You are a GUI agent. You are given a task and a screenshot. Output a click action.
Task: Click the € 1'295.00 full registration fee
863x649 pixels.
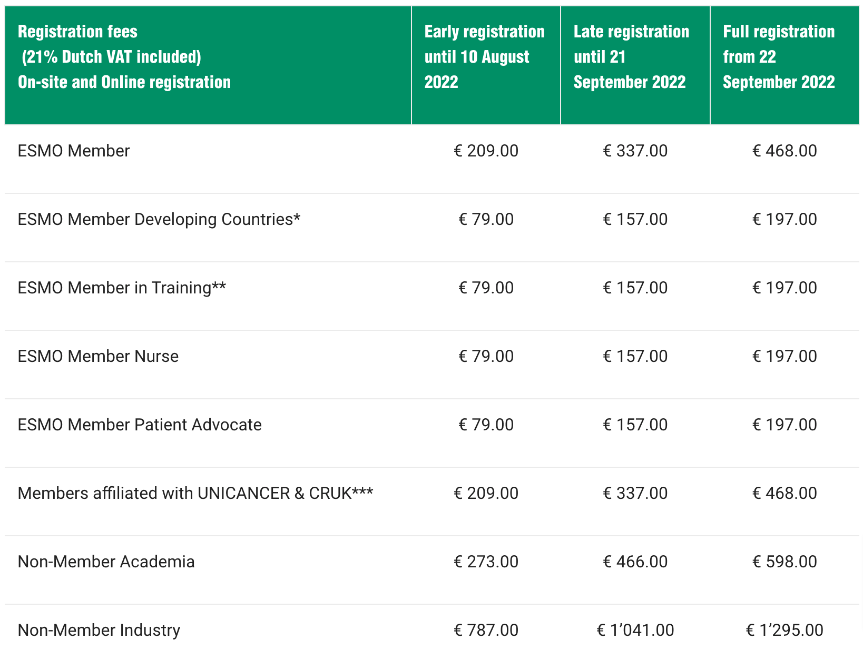click(x=784, y=631)
